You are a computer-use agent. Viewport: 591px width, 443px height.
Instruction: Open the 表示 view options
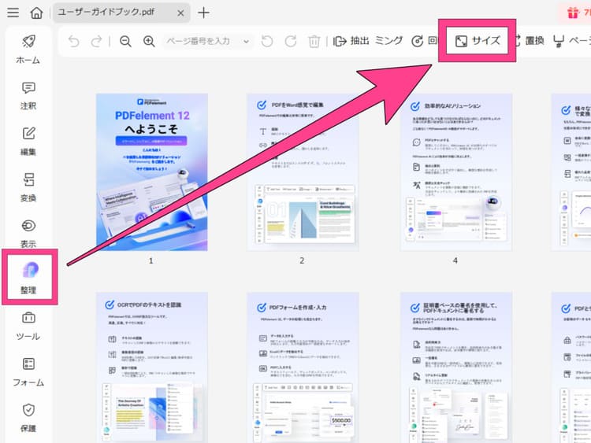point(28,234)
